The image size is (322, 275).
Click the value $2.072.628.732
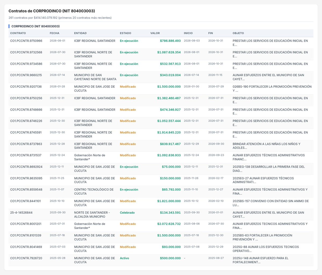[x=169, y=224]
